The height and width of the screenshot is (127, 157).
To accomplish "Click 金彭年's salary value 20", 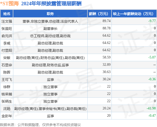I will [109, 116].
